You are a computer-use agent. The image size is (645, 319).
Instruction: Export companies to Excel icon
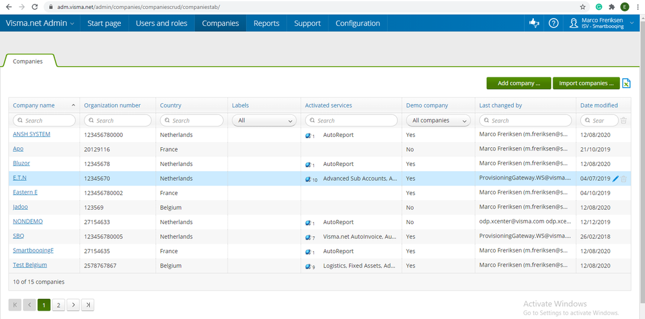coord(626,83)
